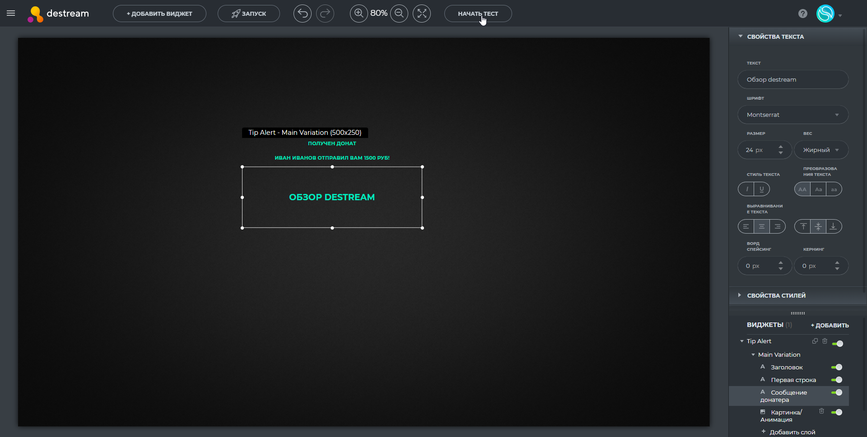This screenshot has width=867, height=437.
Task: Click the text field containing Обзор destream
Action: click(x=793, y=79)
